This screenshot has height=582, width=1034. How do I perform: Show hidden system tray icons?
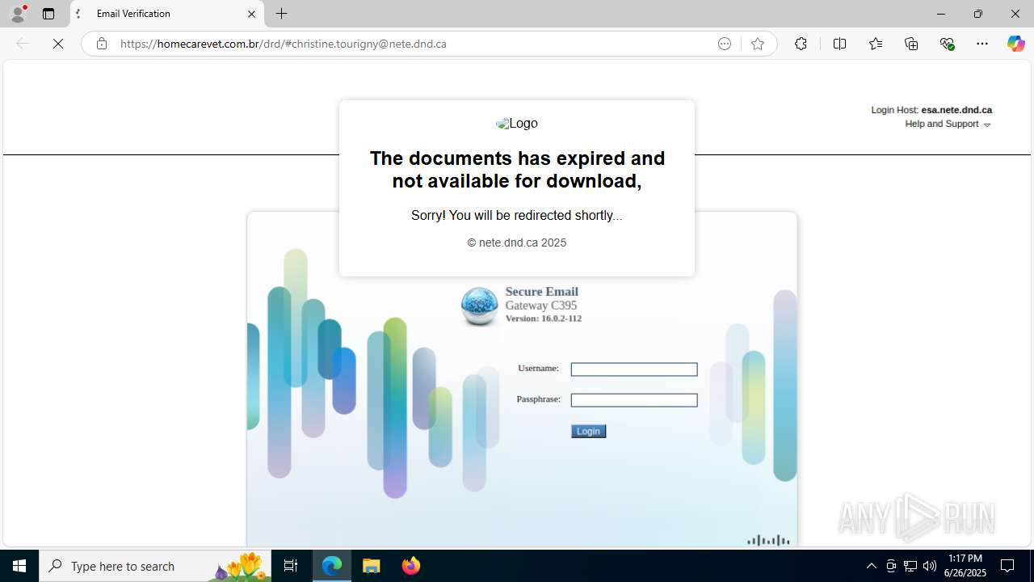click(x=871, y=566)
